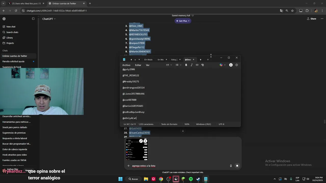The width and height of the screenshot is (326, 183).
Task: Add a new Notepad tab
Action: (x=208, y=60)
